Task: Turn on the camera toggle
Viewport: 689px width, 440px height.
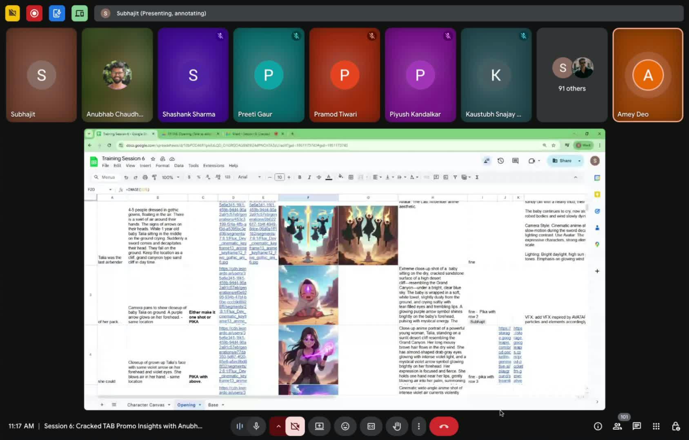Action: click(x=295, y=426)
